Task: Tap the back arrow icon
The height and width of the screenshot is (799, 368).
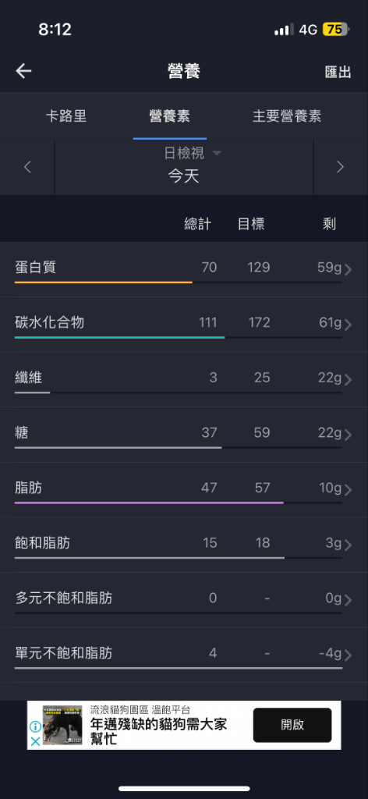Action: pos(23,71)
